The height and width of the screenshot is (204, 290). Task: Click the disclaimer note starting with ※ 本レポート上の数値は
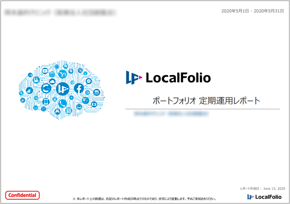[144, 199]
